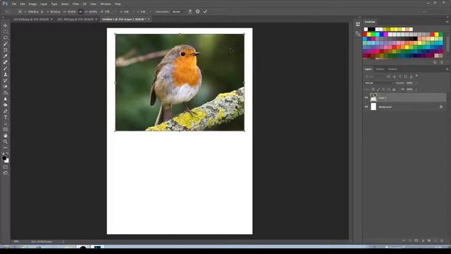Select the Path Selection tool
Screen dimensions: 451x254
pos(6,123)
